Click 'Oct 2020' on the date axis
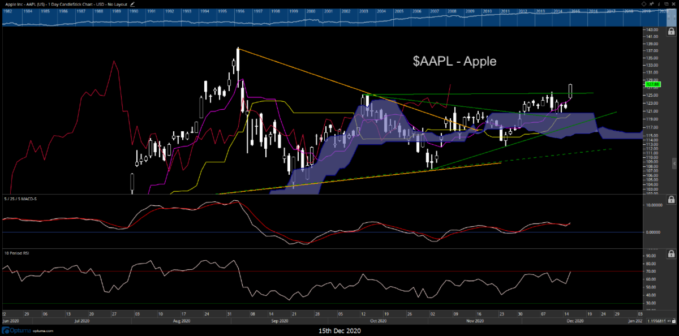 click(x=378, y=321)
